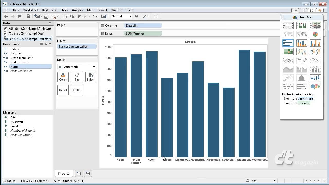Connect to data using the cylinder icon
Screen dimensions: 329x185
28,16
